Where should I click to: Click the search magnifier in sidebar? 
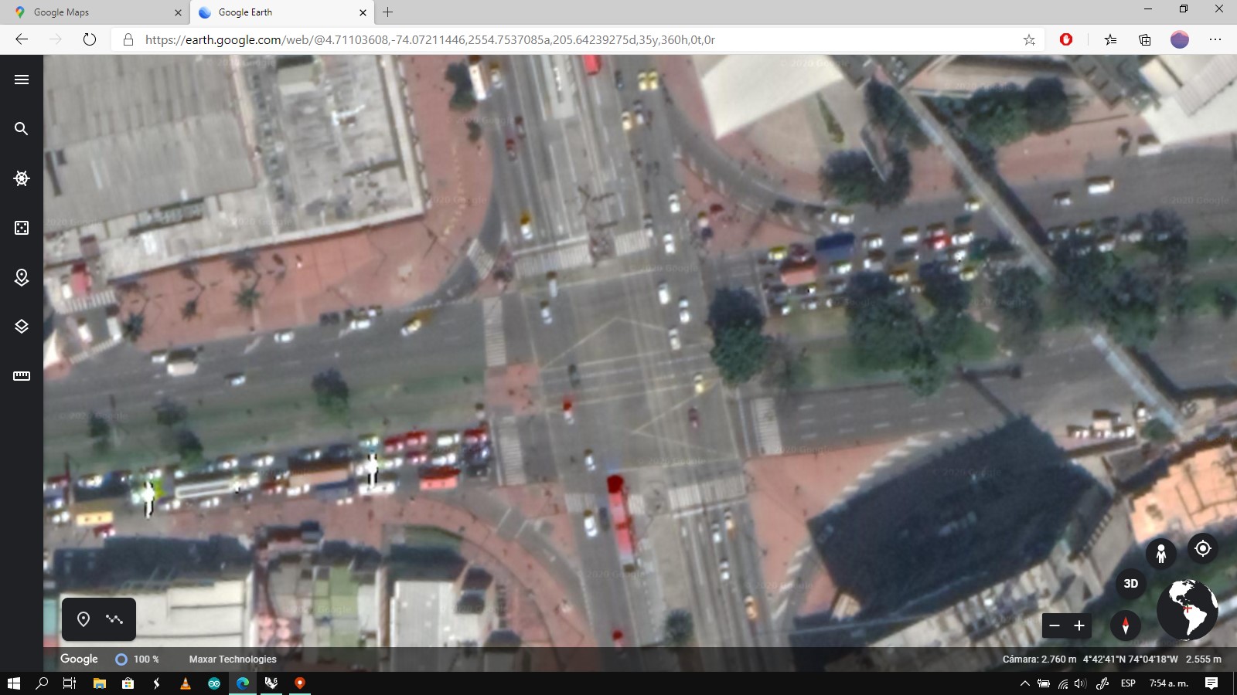[x=22, y=129]
